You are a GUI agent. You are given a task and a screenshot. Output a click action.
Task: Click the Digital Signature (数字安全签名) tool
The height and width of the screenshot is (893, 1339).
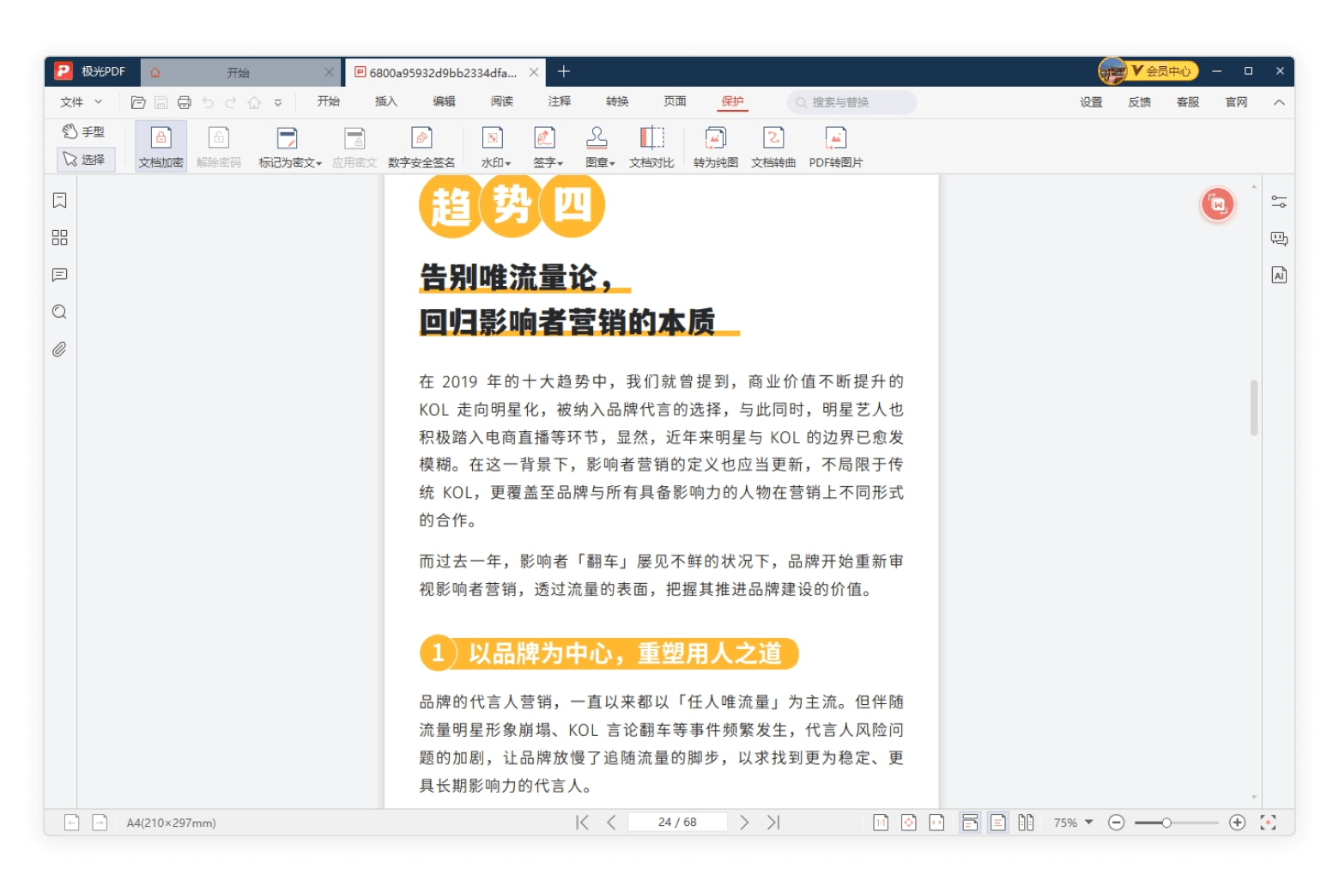click(421, 147)
